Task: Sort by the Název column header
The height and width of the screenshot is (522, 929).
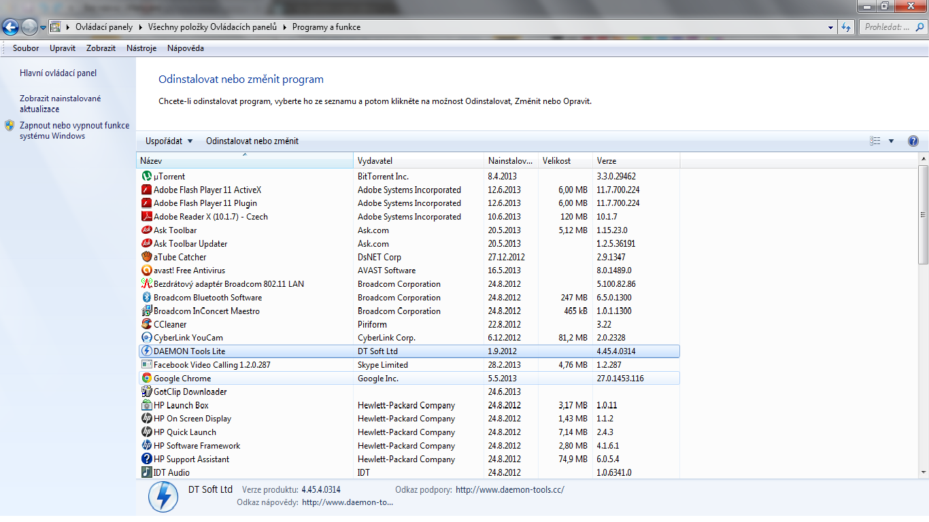Action: (x=245, y=161)
